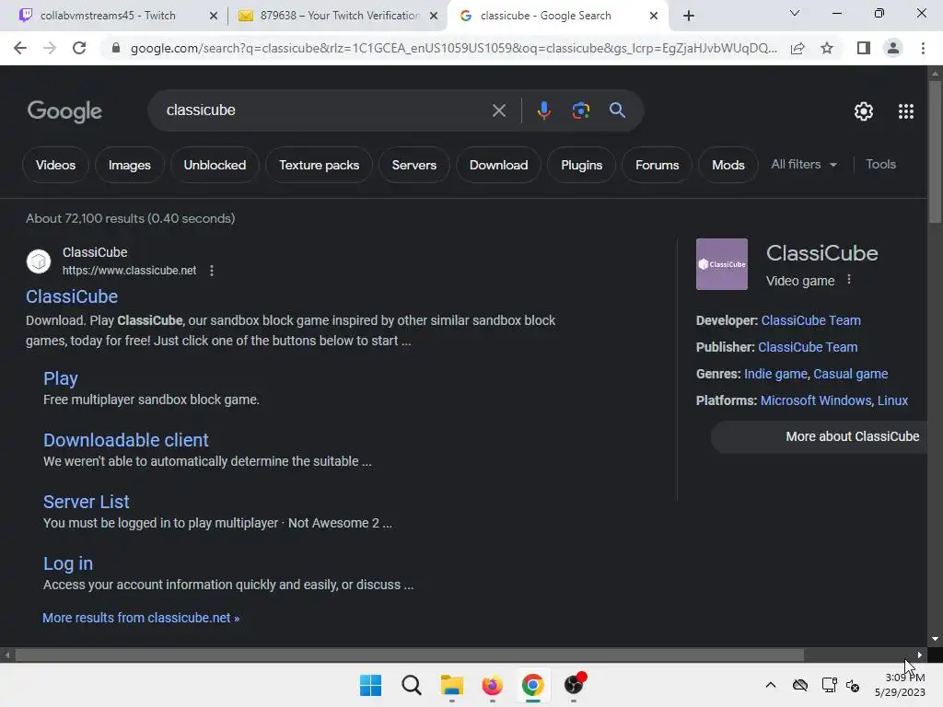
Task: Open the Downloadable client sitelink
Action: tap(125, 440)
